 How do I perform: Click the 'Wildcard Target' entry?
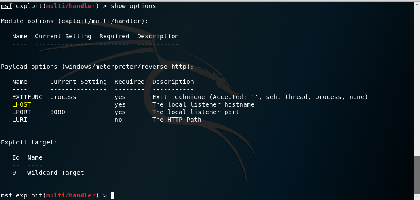click(56, 173)
